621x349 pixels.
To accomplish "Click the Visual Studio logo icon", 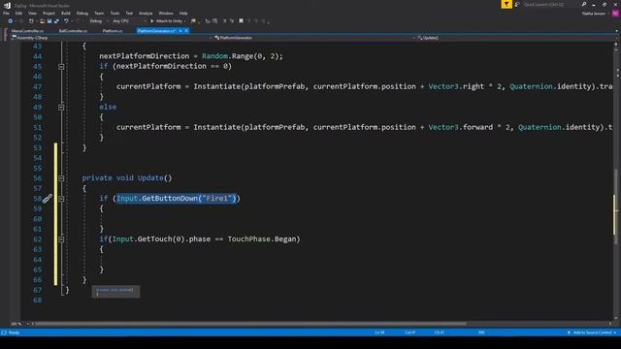I will [x=7, y=5].
